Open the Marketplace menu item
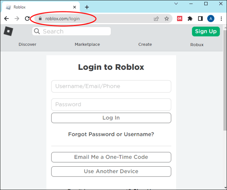The image size is (227, 190). [87, 44]
